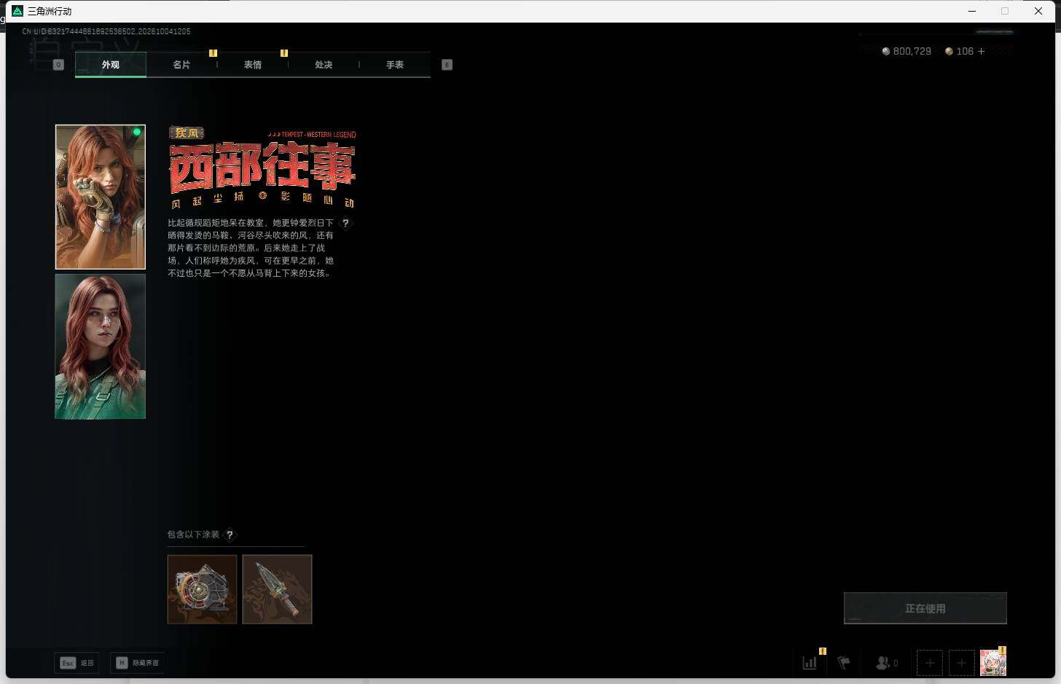This screenshot has width=1061, height=684.
Task: Click the 西部往事 skin title logo
Action: tap(262, 168)
